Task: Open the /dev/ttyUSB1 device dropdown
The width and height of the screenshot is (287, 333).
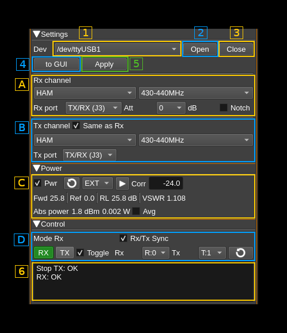Action: [x=117, y=49]
